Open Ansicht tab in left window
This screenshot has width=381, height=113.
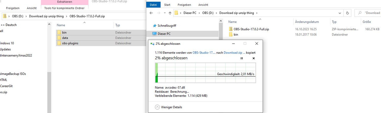[32, 8]
